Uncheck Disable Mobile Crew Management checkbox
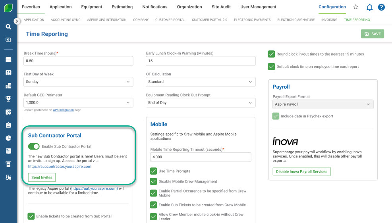The image size is (392, 223). coord(153,181)
